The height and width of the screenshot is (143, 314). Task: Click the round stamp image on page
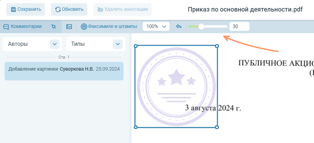click(176, 86)
